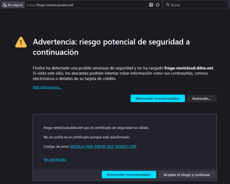Click the 'usa un certificado de seguridad no válido' line
The image size is (230, 184).
(96, 127)
